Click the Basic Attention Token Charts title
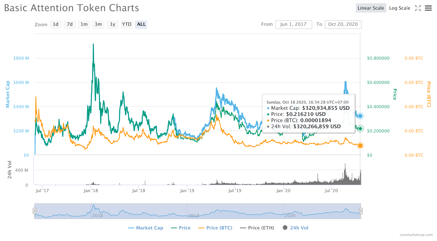Image resolution: width=437 pixels, height=241 pixels. (72, 8)
